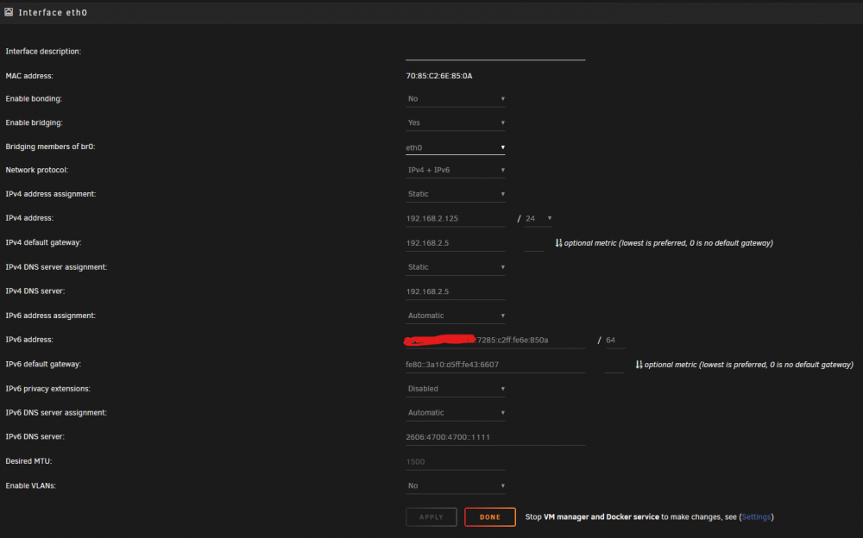Screen dimensions: 863x538
Task: Click the Interface description label
Action: pos(43,52)
